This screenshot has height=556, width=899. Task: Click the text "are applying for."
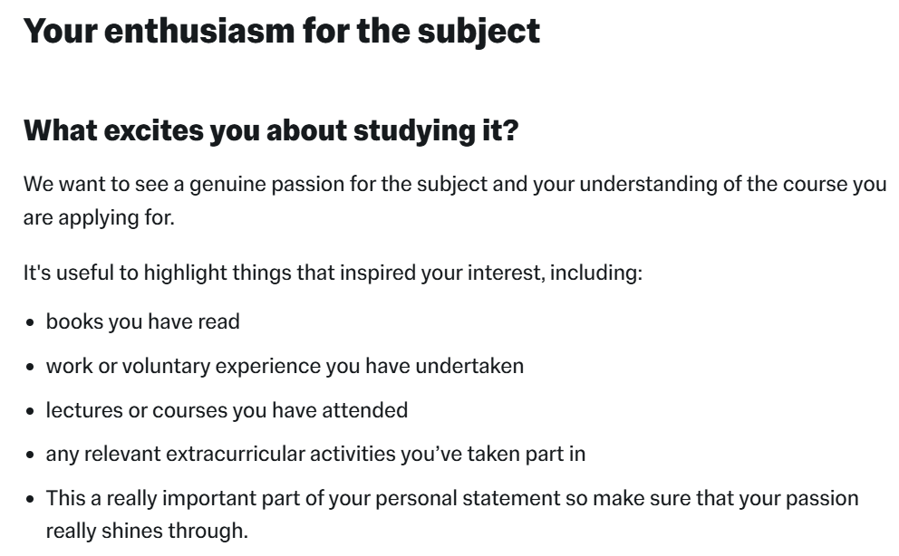coord(99,217)
